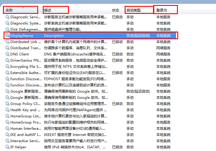This screenshot has width=216, height=151.
Task: Select the Diagnostic Servi... service name
Action: pyautogui.click(x=25, y=17)
